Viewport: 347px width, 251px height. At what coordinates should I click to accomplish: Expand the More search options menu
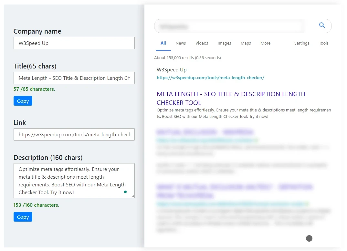point(265,43)
